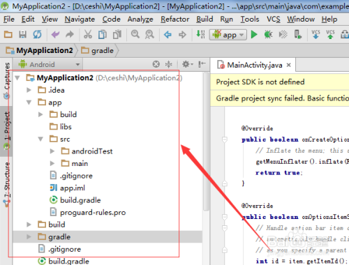349x265 pixels.
Task: Click the Gradle project sync failed banner
Action: pos(280,98)
